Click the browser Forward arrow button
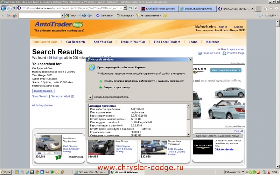This screenshot has width=280, height=175. point(9,8)
